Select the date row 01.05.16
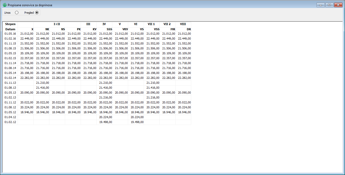The image size is (345, 175). pyautogui.click(x=10, y=34)
